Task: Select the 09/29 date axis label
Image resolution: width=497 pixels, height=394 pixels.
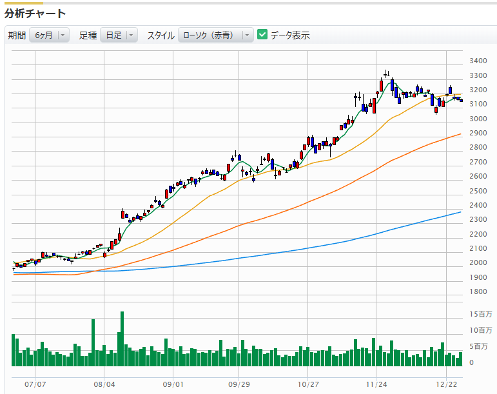Action: tap(239, 384)
